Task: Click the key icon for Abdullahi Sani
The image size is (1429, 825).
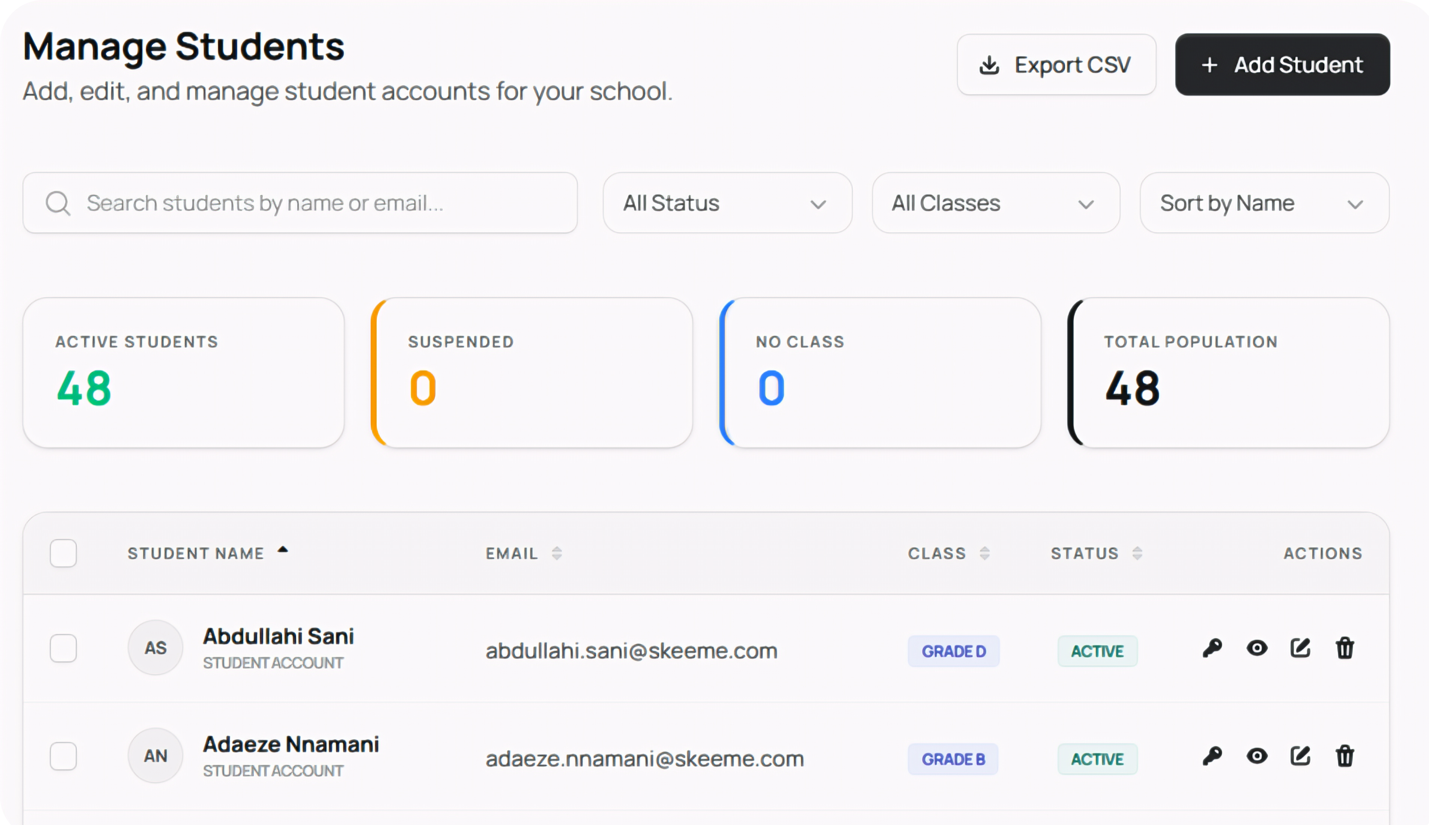Action: pos(1212,647)
